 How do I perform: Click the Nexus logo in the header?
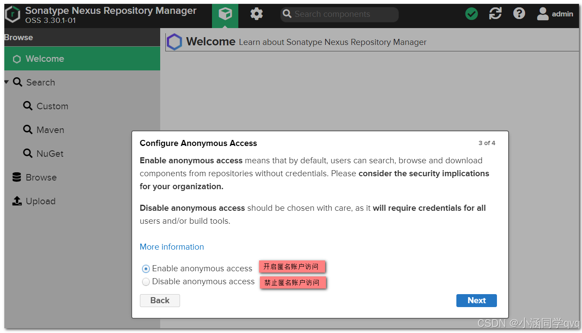[13, 14]
